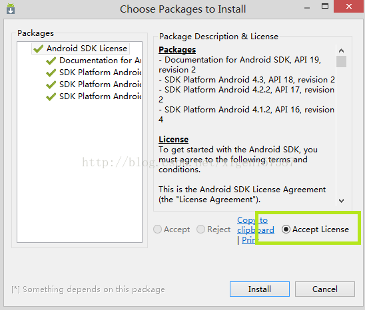Choose the Reject radio option
365x310 pixels.
click(200, 230)
